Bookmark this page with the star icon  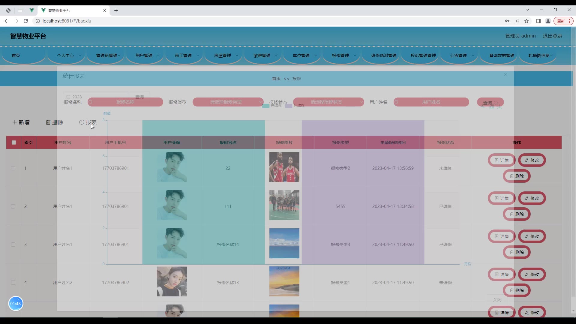pos(526,21)
